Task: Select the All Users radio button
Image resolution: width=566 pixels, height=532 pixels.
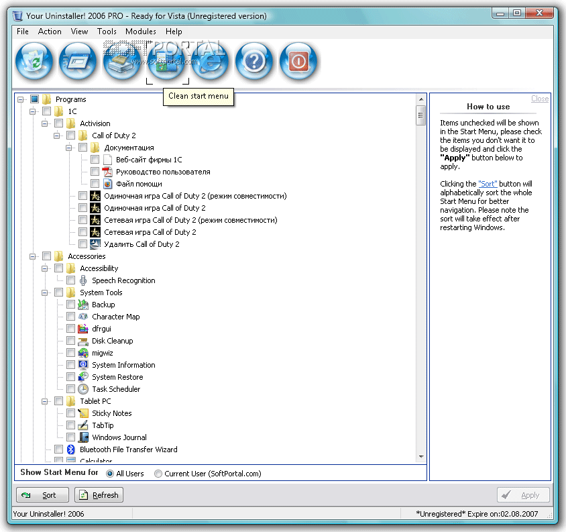Action: (x=110, y=474)
